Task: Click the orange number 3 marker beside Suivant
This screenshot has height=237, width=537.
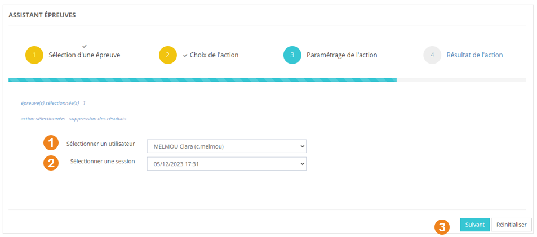Action: [x=443, y=226]
